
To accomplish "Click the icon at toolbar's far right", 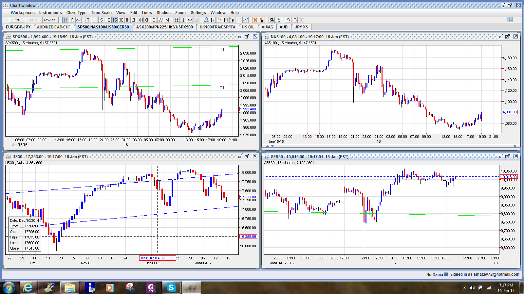I will pyautogui.click(x=510, y=20).
